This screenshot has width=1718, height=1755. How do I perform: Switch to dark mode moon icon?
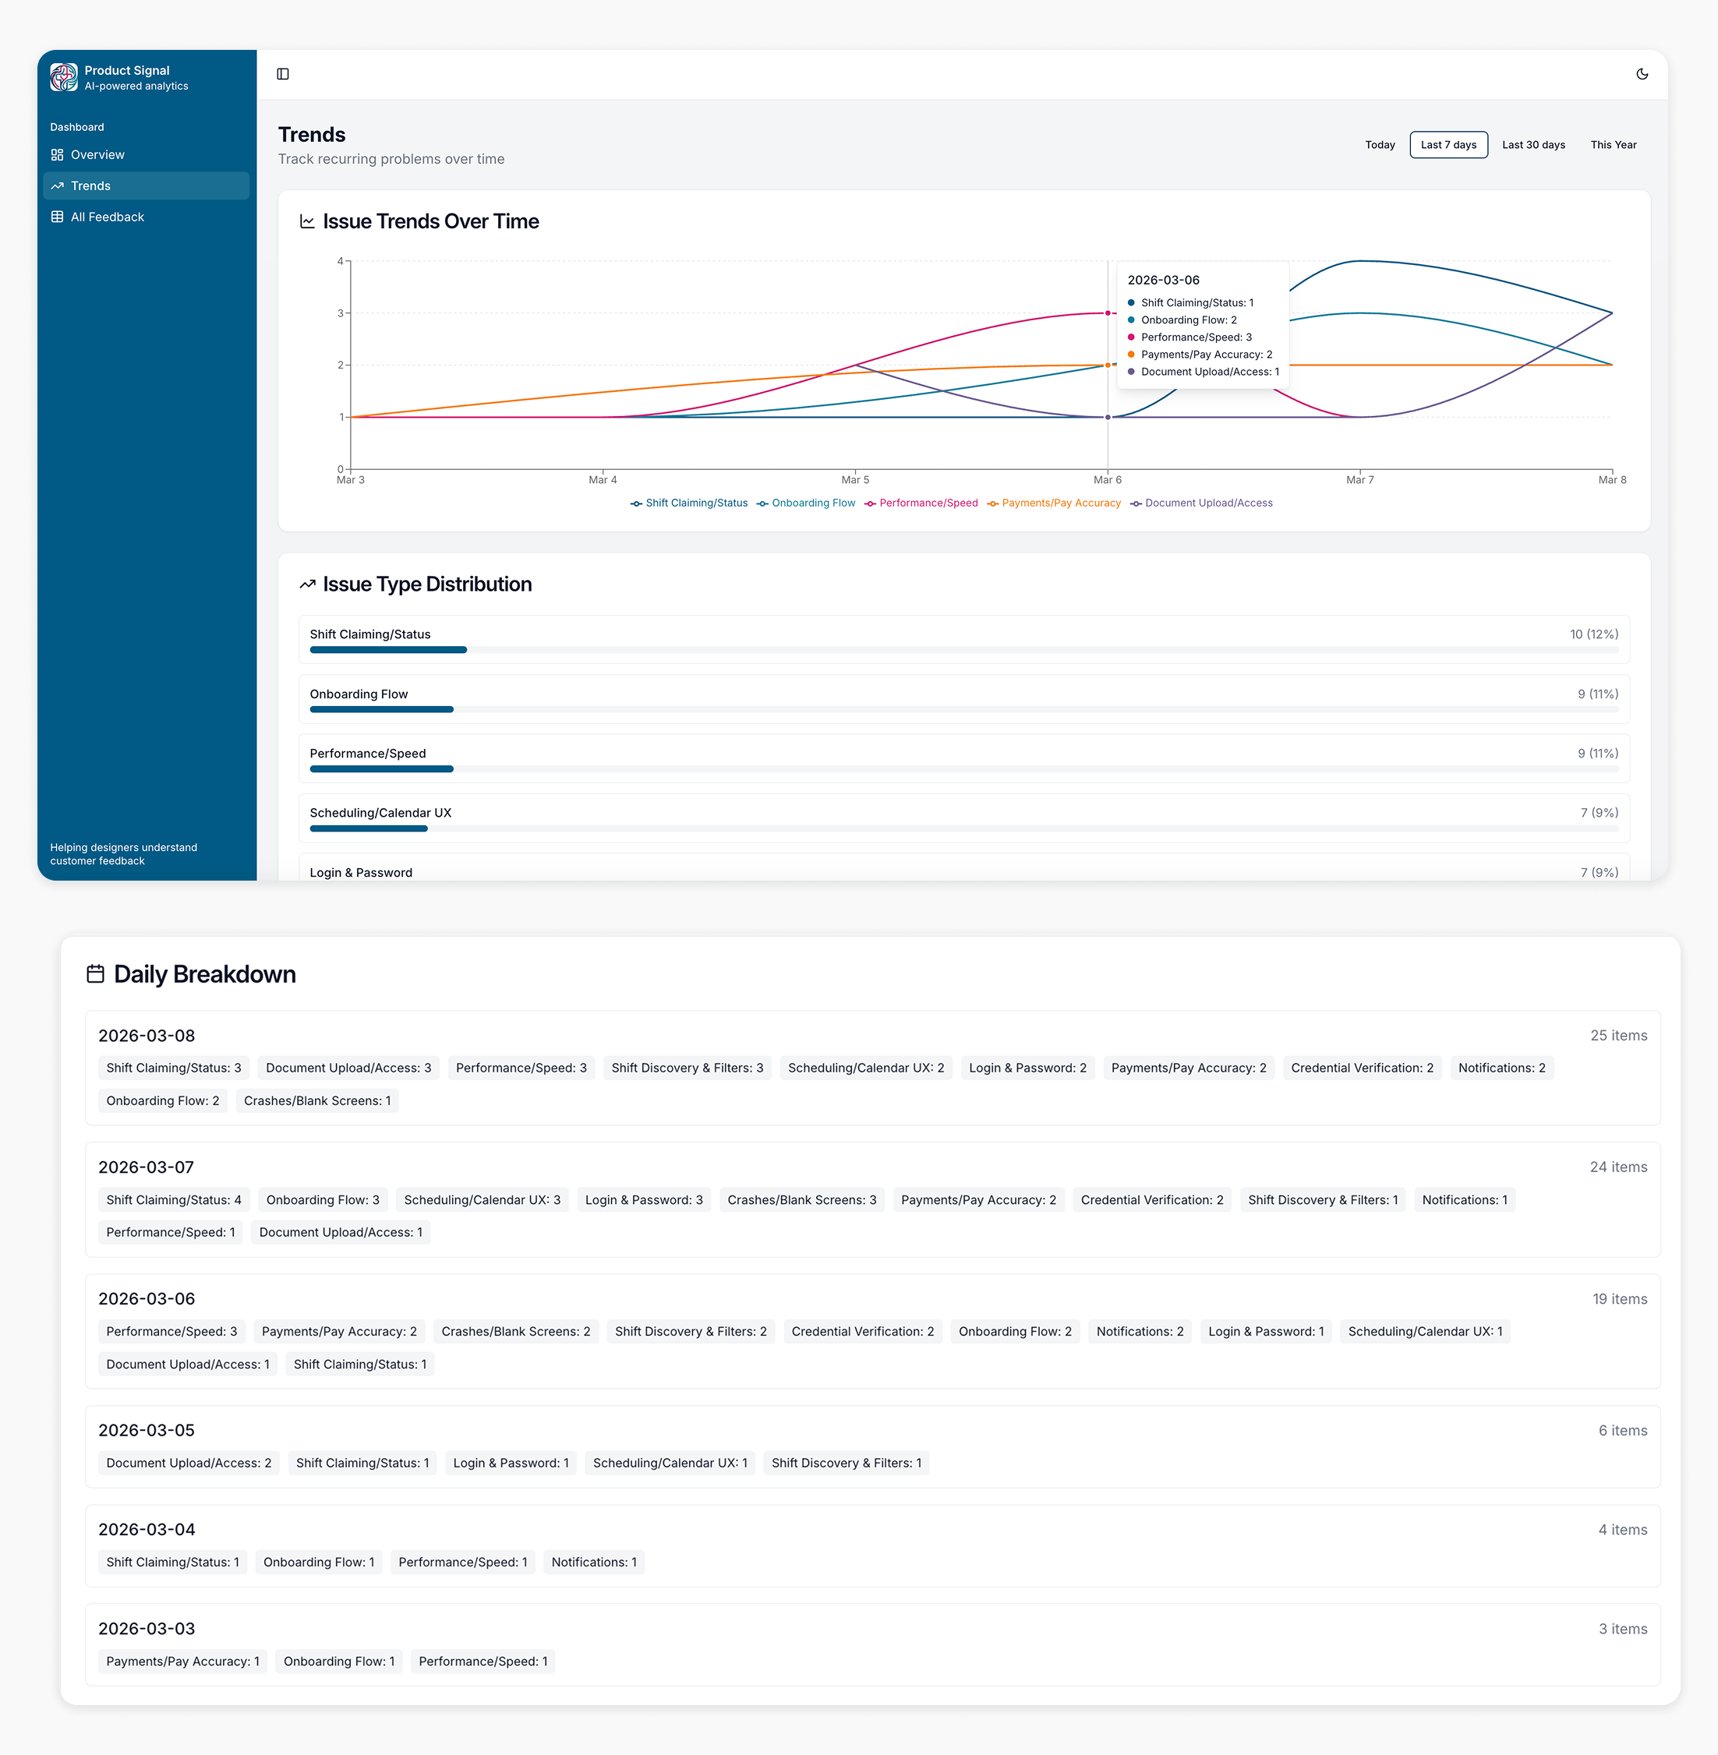click(x=1642, y=74)
